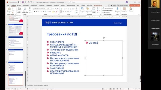Click the zoom slider in status bar
Viewport: 161px width, 90px height.
pyautogui.click(x=129, y=89)
